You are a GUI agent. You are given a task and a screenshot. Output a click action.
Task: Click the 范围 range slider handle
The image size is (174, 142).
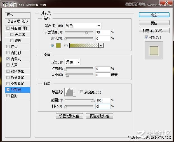[x=93, y=101]
